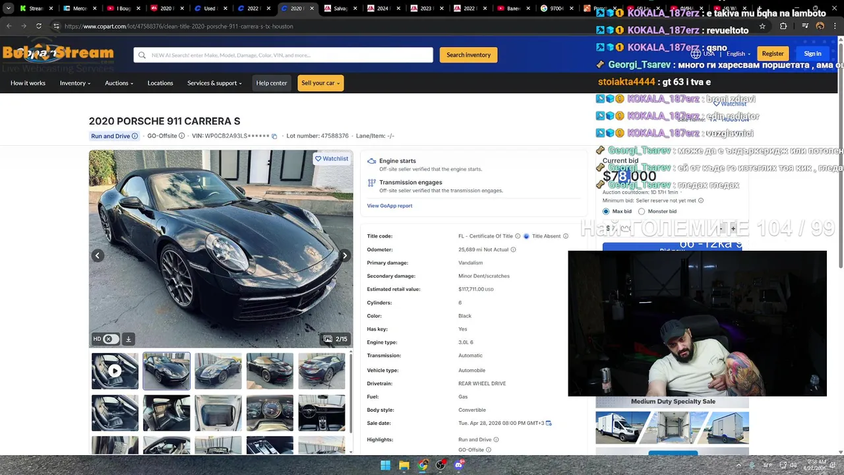This screenshot has width=844, height=475.
Task: Open Title code info icon after Certificate Of Title
Action: point(518,236)
